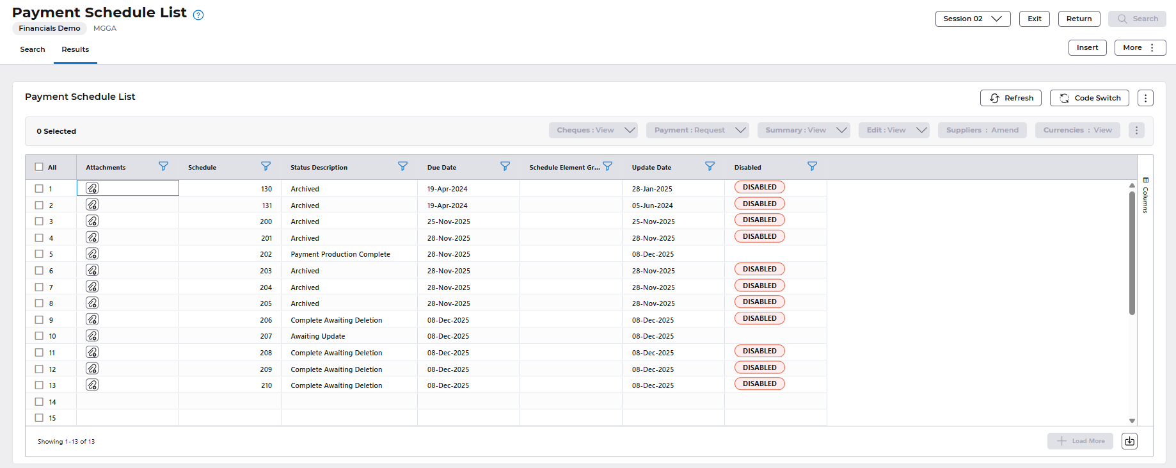Open the panel's three-dot menu beside Code Switch
Screen dimensions: 1176x468
pos(1145,98)
